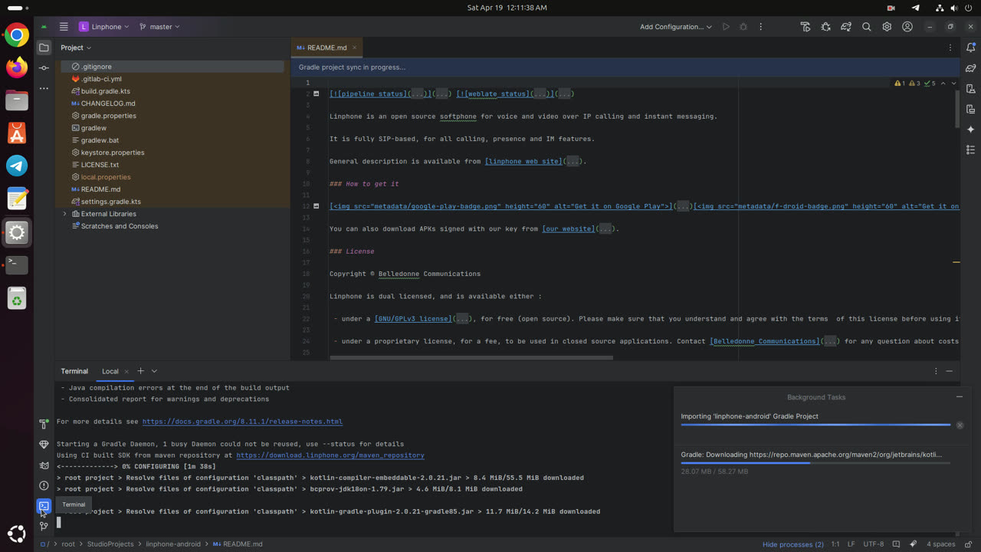981x552 pixels.
Task: Open the main hamburger menu
Action: (x=64, y=27)
